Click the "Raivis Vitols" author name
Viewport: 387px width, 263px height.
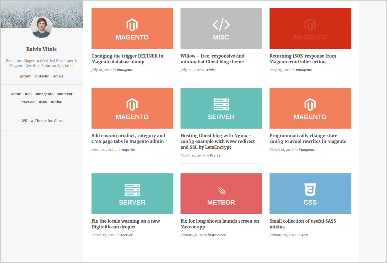click(x=41, y=49)
